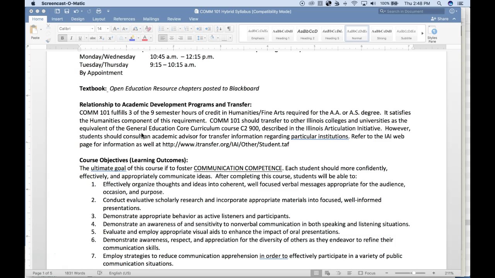495x278 pixels.
Task: Toggle Show paragraph marks pilcrow button
Action: [229, 29]
